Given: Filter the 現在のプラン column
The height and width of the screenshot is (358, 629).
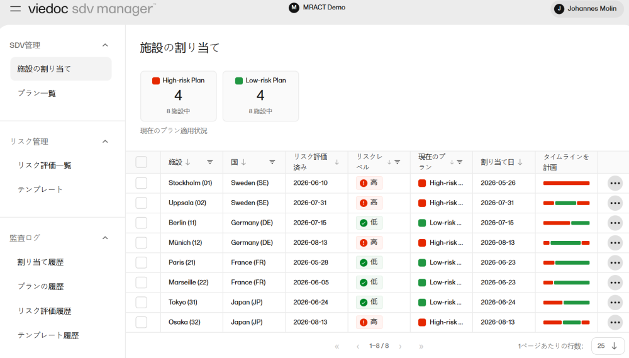Looking at the screenshot, I should click(460, 162).
